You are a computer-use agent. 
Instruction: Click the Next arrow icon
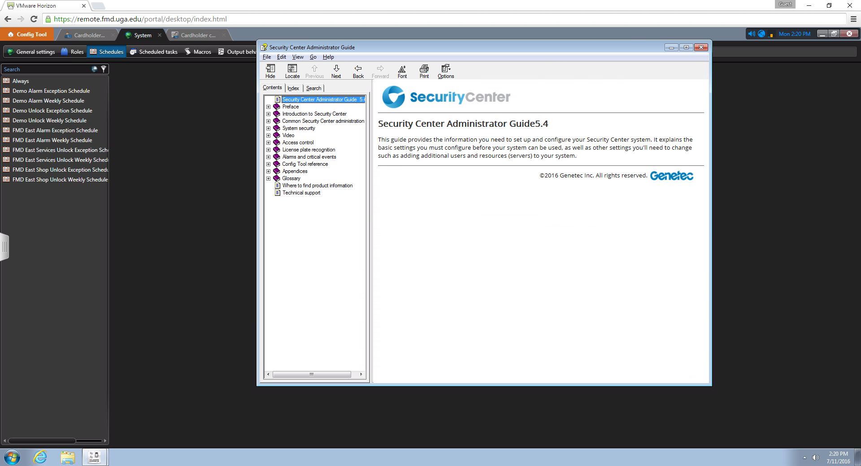pos(336,71)
